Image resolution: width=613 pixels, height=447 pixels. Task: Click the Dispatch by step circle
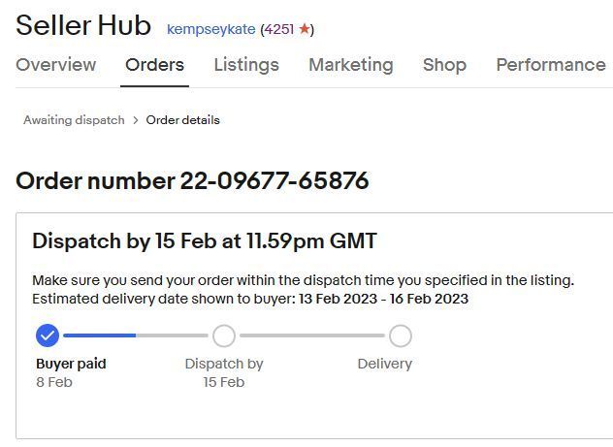[x=224, y=335]
